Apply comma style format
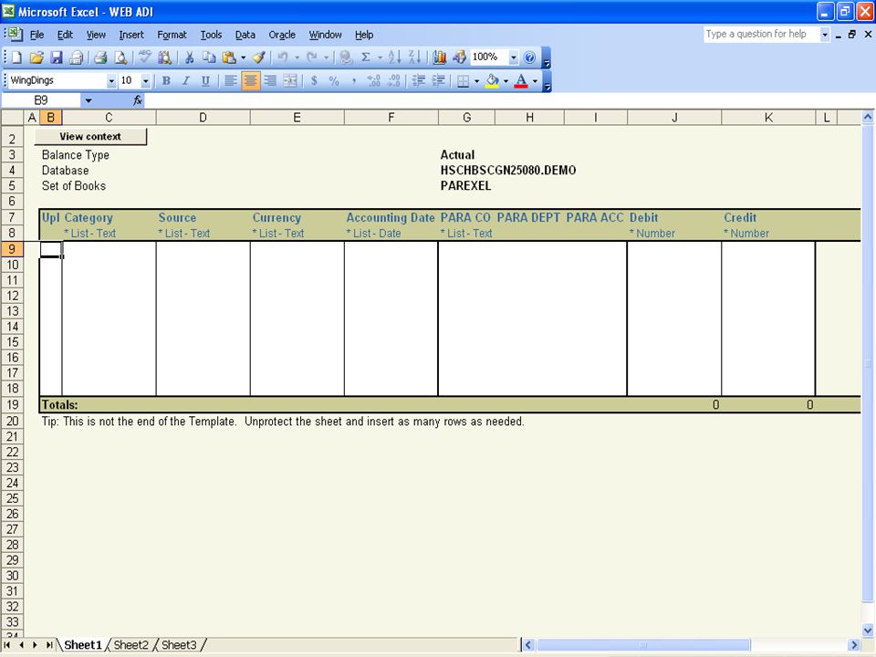The width and height of the screenshot is (876, 657). 354,81
